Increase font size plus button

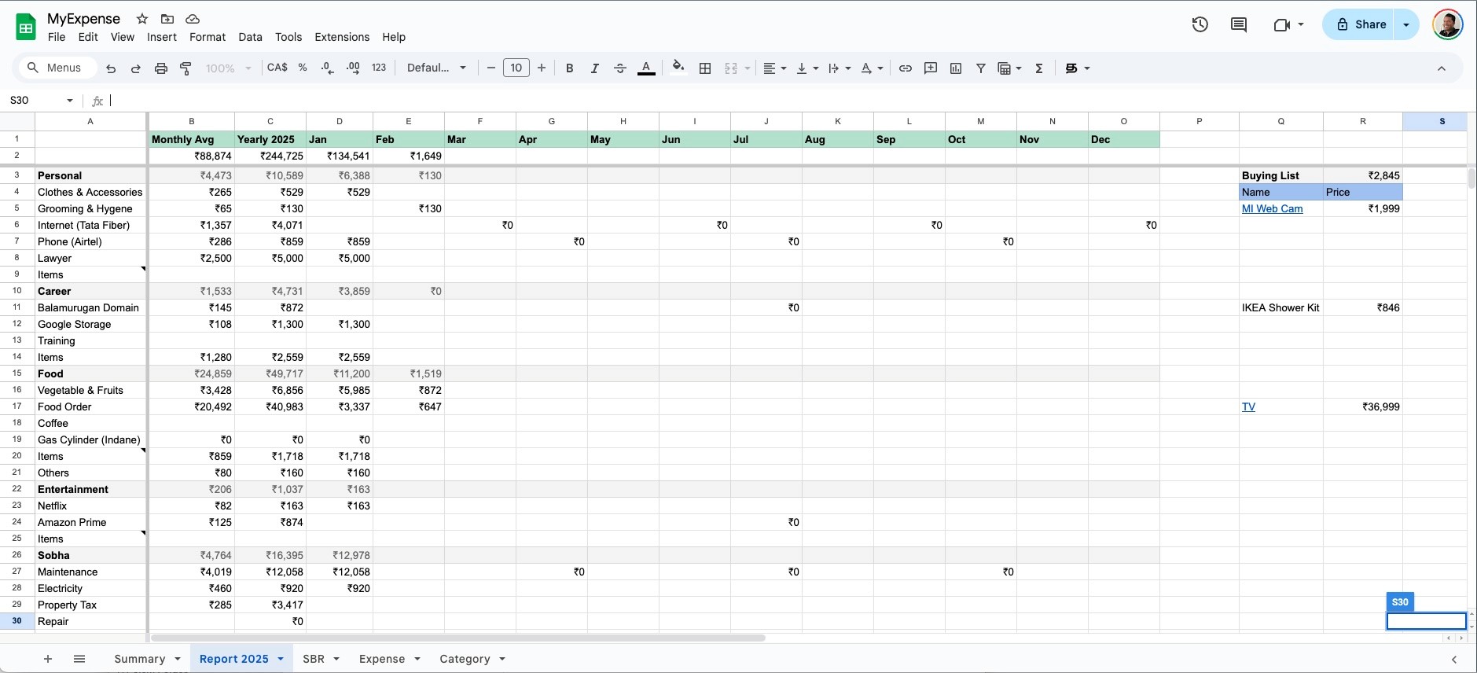(542, 68)
